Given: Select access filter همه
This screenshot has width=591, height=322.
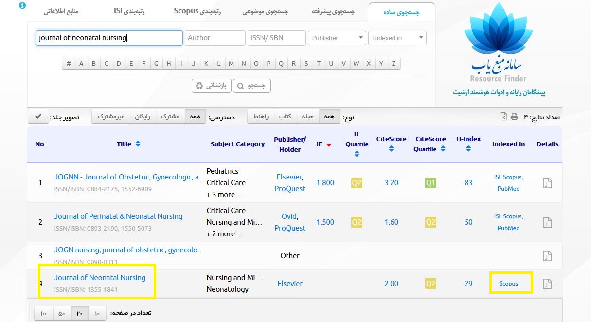Looking at the screenshot, I should (x=195, y=117).
